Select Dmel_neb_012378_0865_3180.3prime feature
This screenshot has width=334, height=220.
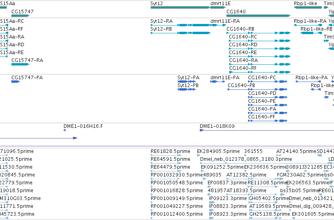[x=246, y=159]
